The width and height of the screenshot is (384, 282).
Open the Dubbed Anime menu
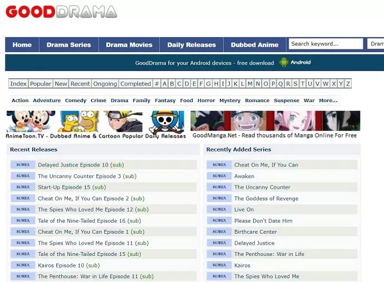255,45
